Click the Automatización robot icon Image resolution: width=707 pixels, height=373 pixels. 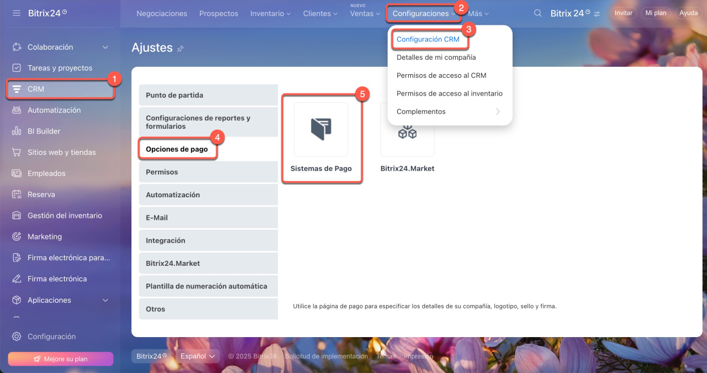[x=17, y=110]
